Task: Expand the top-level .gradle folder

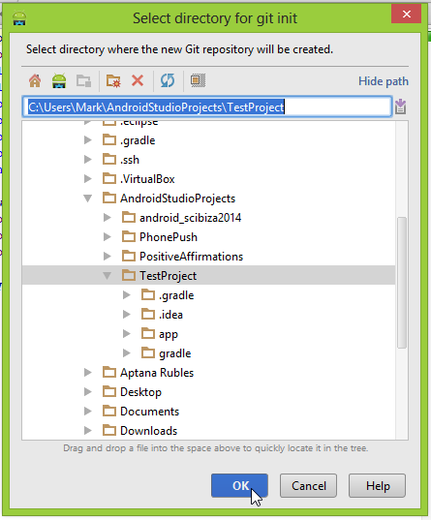Action: pos(88,140)
